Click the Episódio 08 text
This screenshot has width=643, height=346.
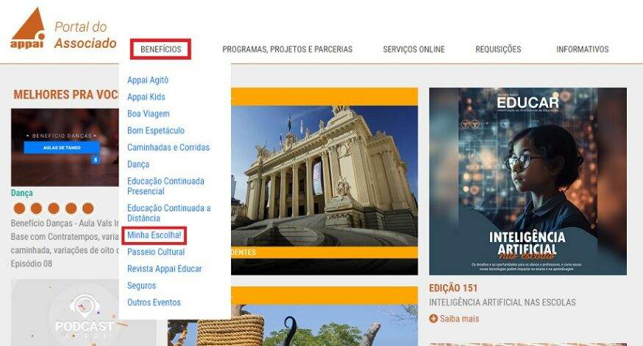pos(31,264)
